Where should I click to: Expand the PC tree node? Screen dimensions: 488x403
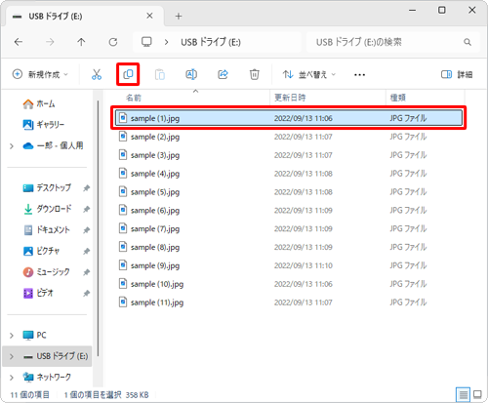pyautogui.click(x=12, y=335)
